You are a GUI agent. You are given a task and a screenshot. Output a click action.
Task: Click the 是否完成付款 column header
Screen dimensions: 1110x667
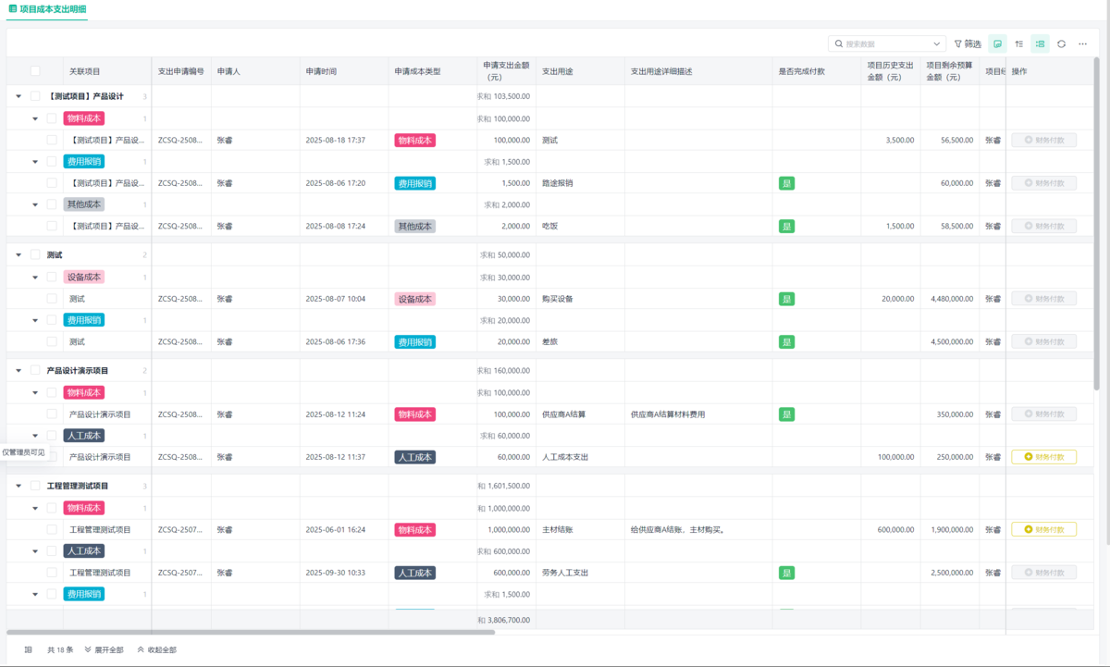pos(802,71)
